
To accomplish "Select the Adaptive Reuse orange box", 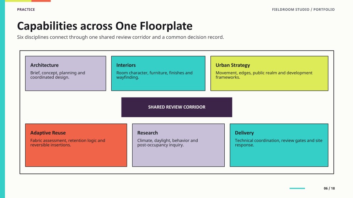I will (x=76, y=145).
